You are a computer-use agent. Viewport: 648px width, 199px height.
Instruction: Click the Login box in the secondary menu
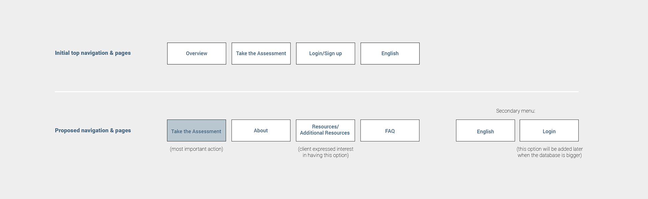coord(549,130)
